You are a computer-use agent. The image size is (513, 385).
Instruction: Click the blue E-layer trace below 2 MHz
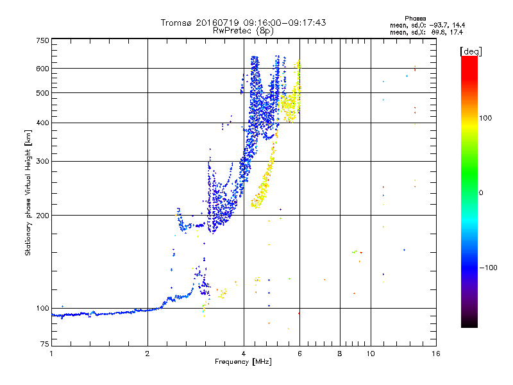click(98, 314)
